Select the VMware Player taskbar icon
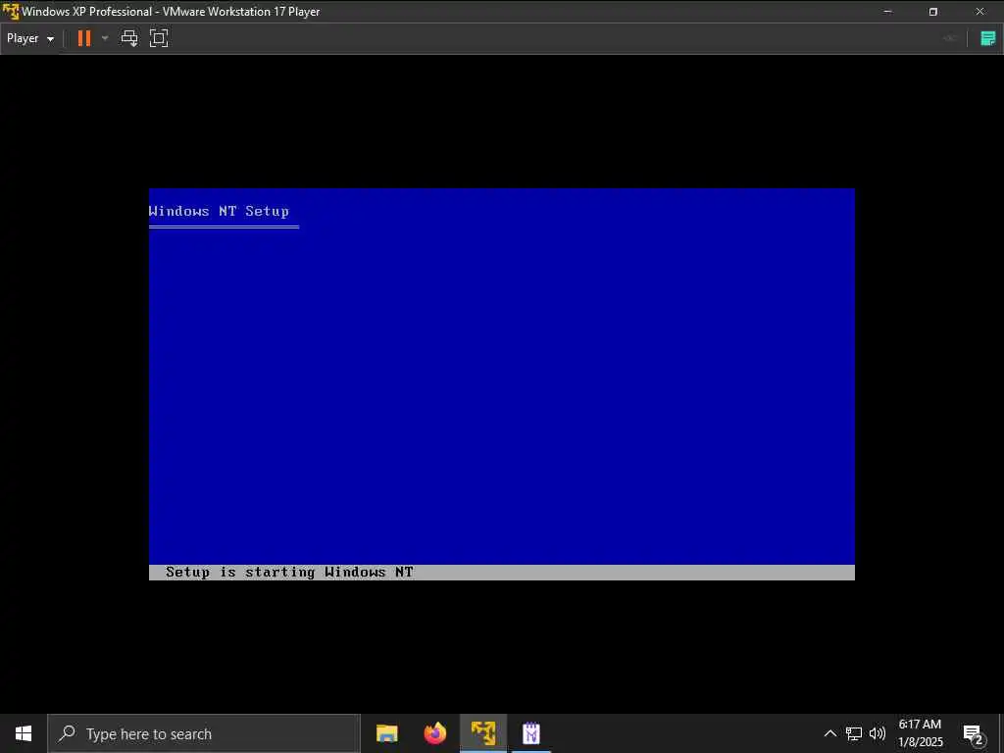The image size is (1004, 753). [483, 733]
